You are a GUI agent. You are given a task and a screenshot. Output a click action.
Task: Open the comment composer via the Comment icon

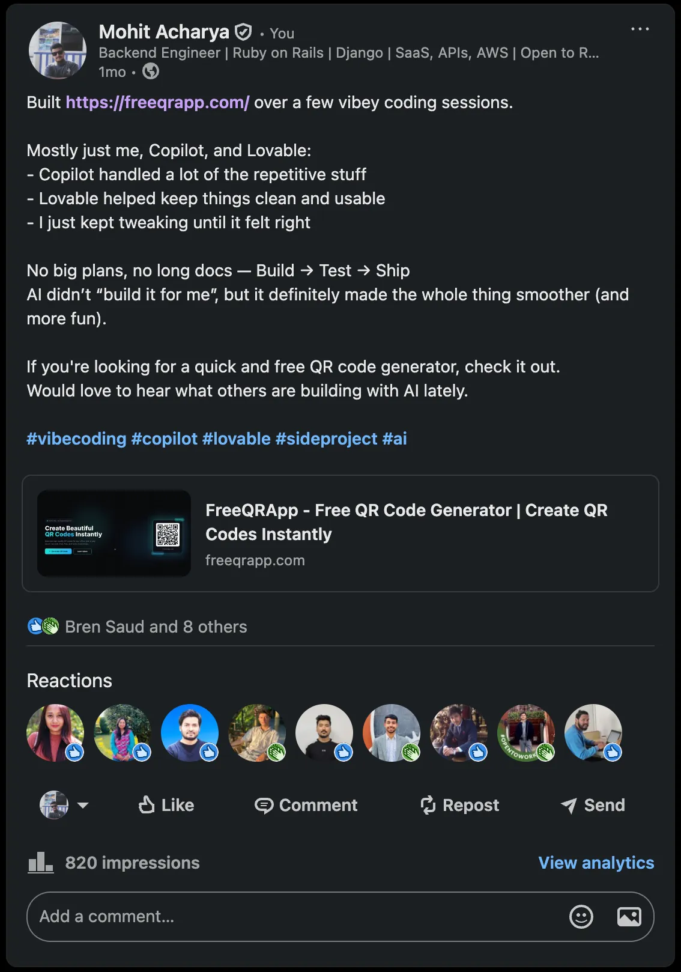point(266,805)
